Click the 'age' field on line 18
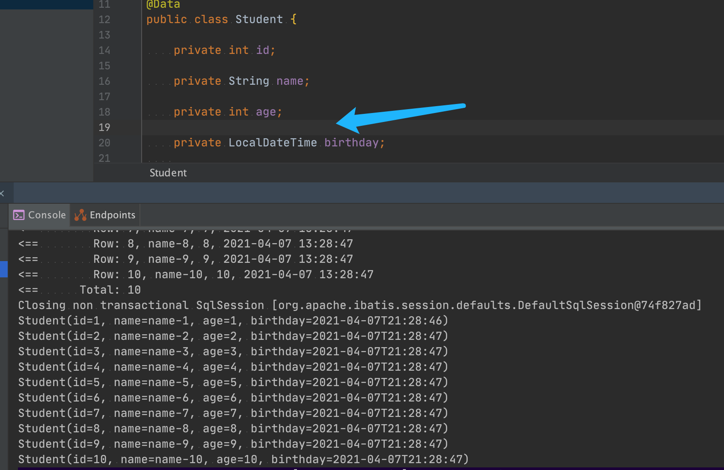The image size is (724, 470). click(266, 112)
